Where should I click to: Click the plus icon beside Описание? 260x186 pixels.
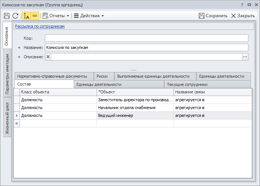[x=19, y=57]
